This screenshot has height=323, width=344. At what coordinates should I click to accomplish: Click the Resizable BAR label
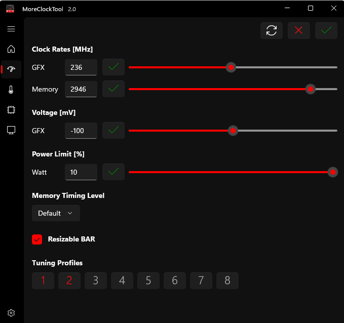(x=71, y=239)
